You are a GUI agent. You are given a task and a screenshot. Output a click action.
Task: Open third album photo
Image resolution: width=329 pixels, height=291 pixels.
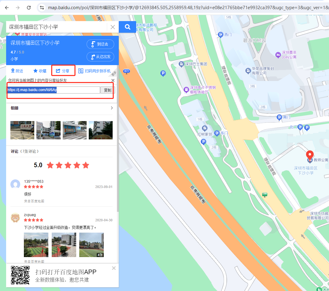tap(74, 130)
